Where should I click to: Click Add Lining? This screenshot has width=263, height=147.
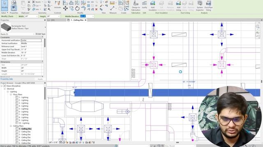pos(178,5)
